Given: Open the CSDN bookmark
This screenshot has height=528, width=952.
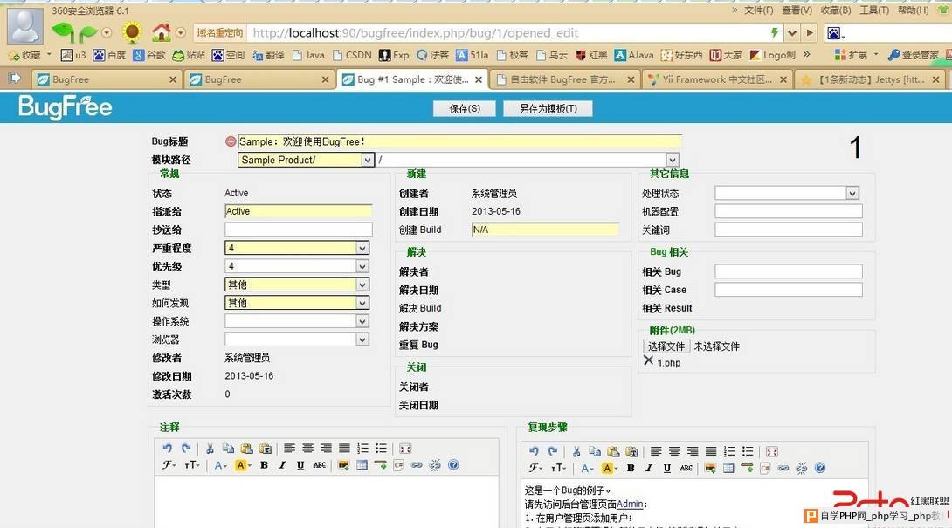Looking at the screenshot, I should tap(352, 55).
